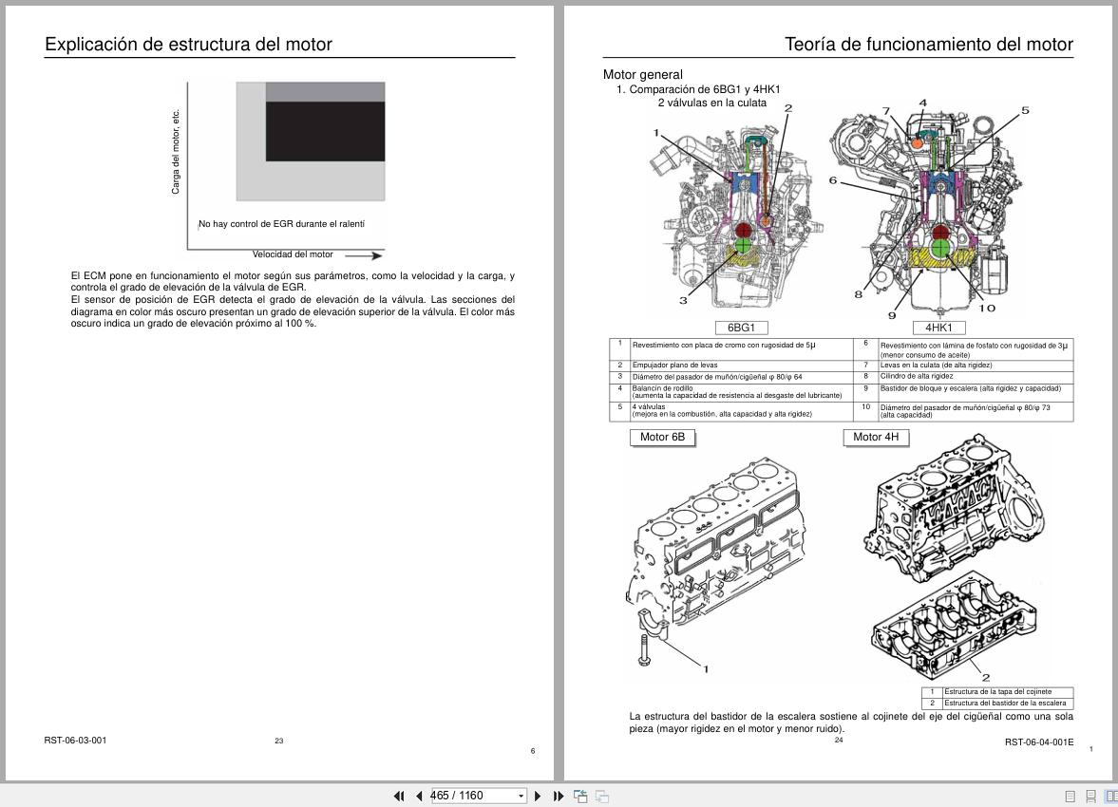Image resolution: width=1118 pixels, height=807 pixels.
Task: Click the 6BG1 engine label box
Action: point(741,328)
